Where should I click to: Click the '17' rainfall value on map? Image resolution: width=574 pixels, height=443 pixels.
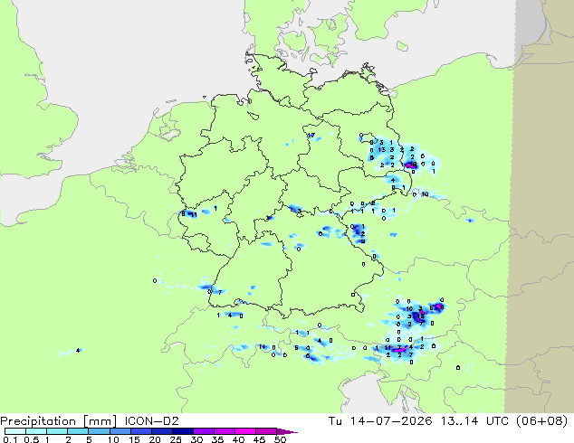311,136
